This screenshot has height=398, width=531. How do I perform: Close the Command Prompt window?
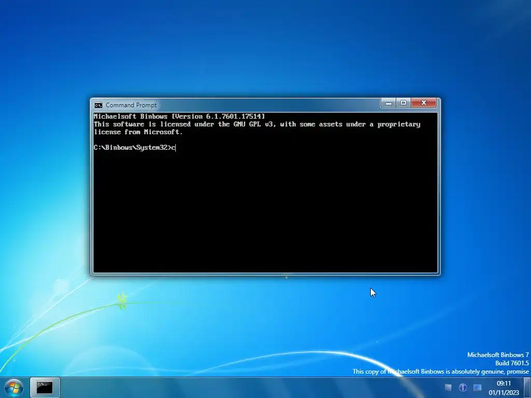coord(424,103)
